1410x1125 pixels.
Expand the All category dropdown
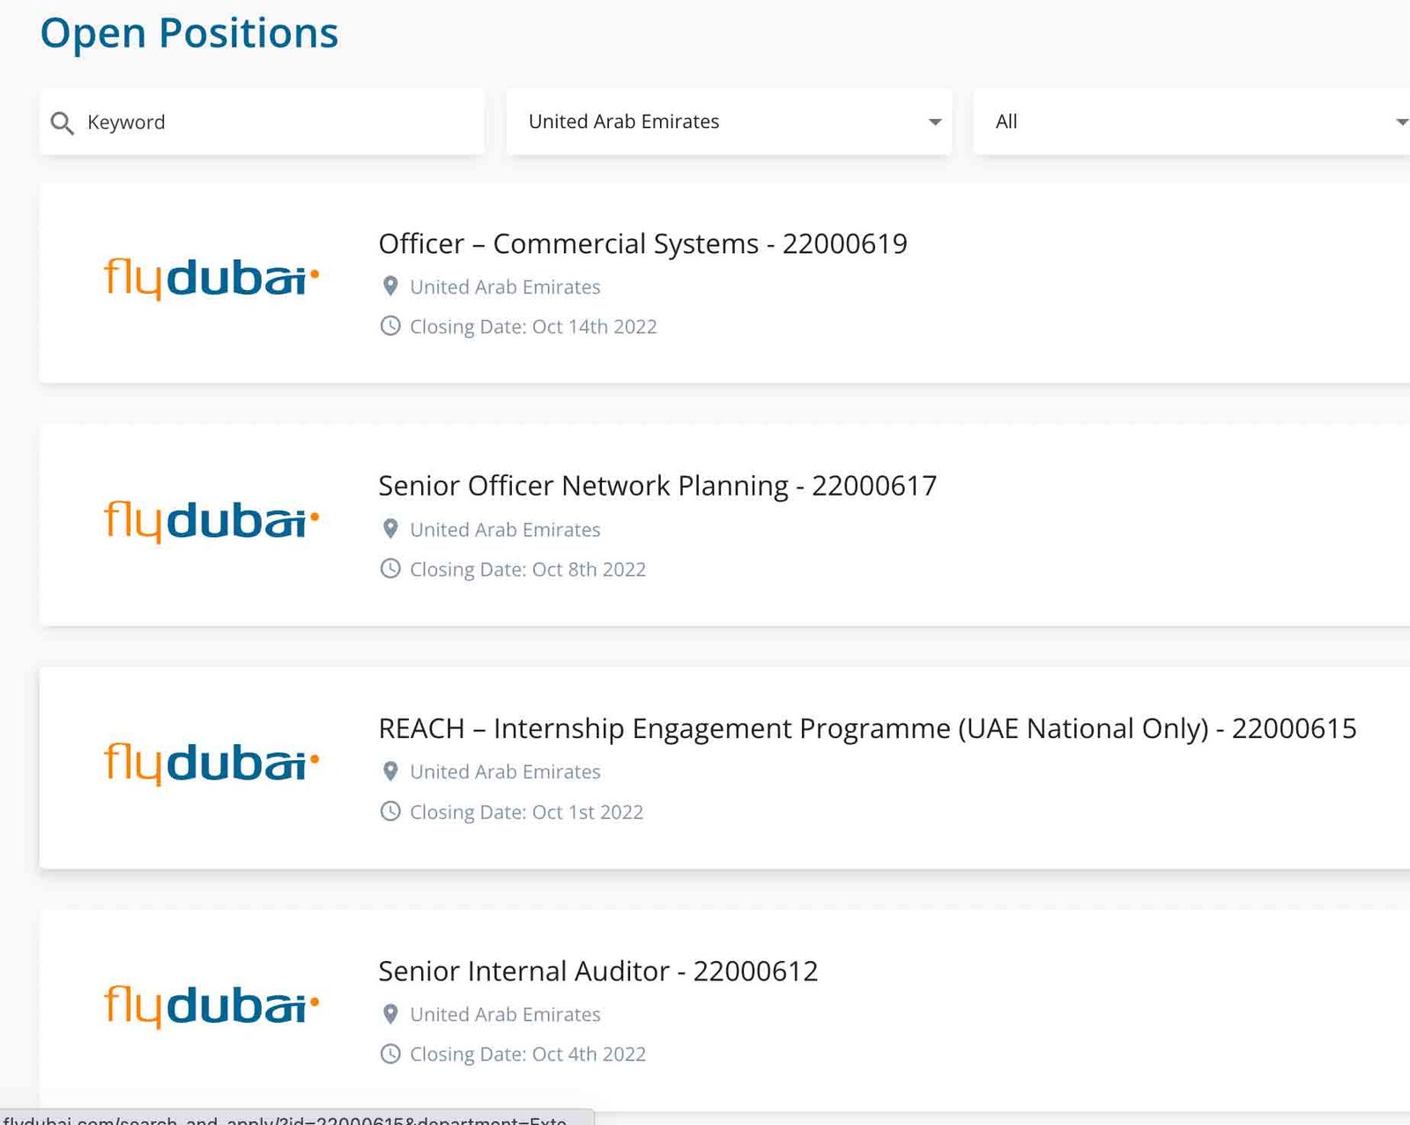tap(1190, 122)
